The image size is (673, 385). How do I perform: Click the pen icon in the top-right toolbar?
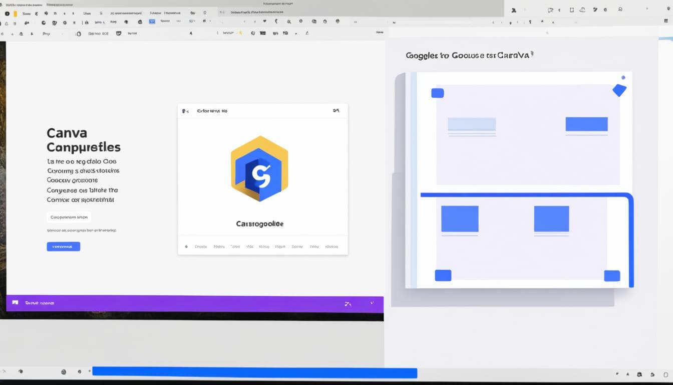point(595,9)
